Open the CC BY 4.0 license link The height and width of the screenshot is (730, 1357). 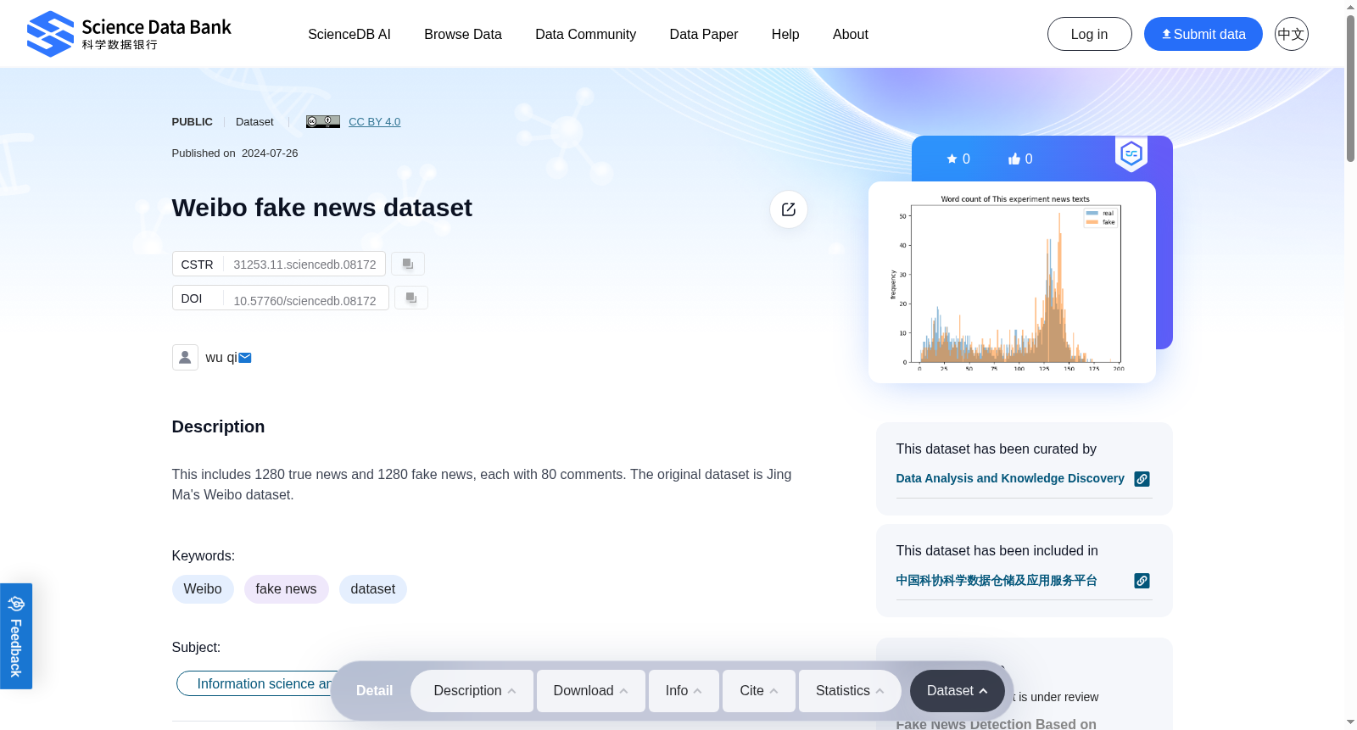tap(375, 121)
